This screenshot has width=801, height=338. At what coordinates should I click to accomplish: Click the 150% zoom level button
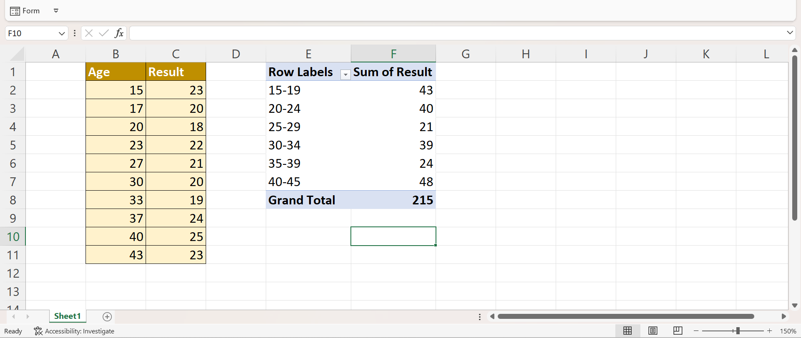(788, 331)
